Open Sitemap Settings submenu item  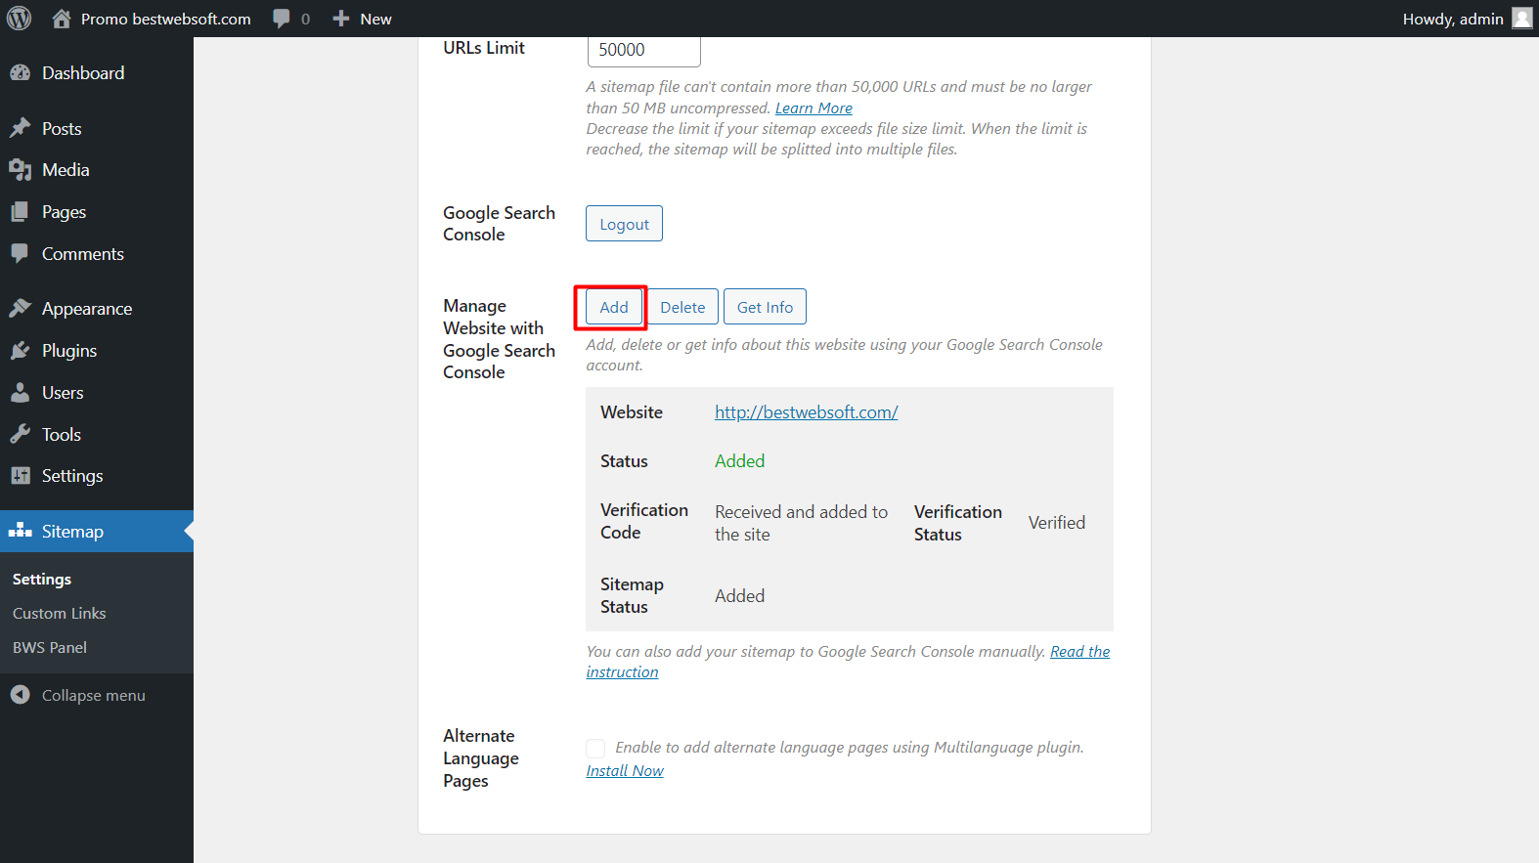point(42,580)
